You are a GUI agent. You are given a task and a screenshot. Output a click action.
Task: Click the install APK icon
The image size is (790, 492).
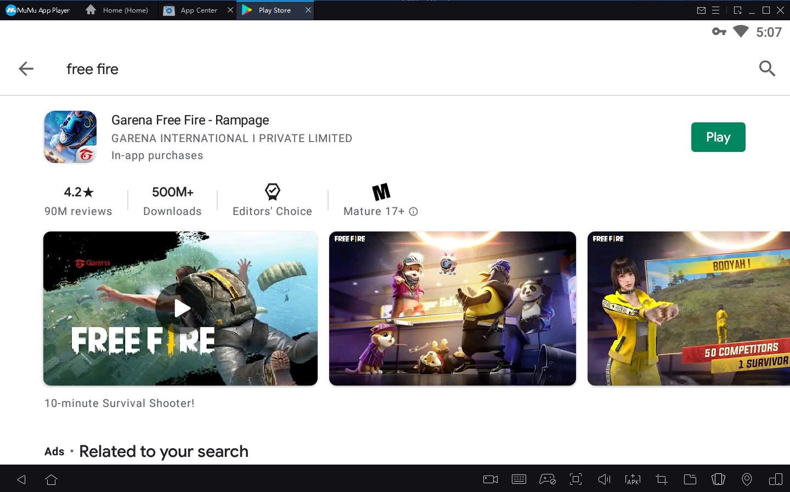point(633,479)
